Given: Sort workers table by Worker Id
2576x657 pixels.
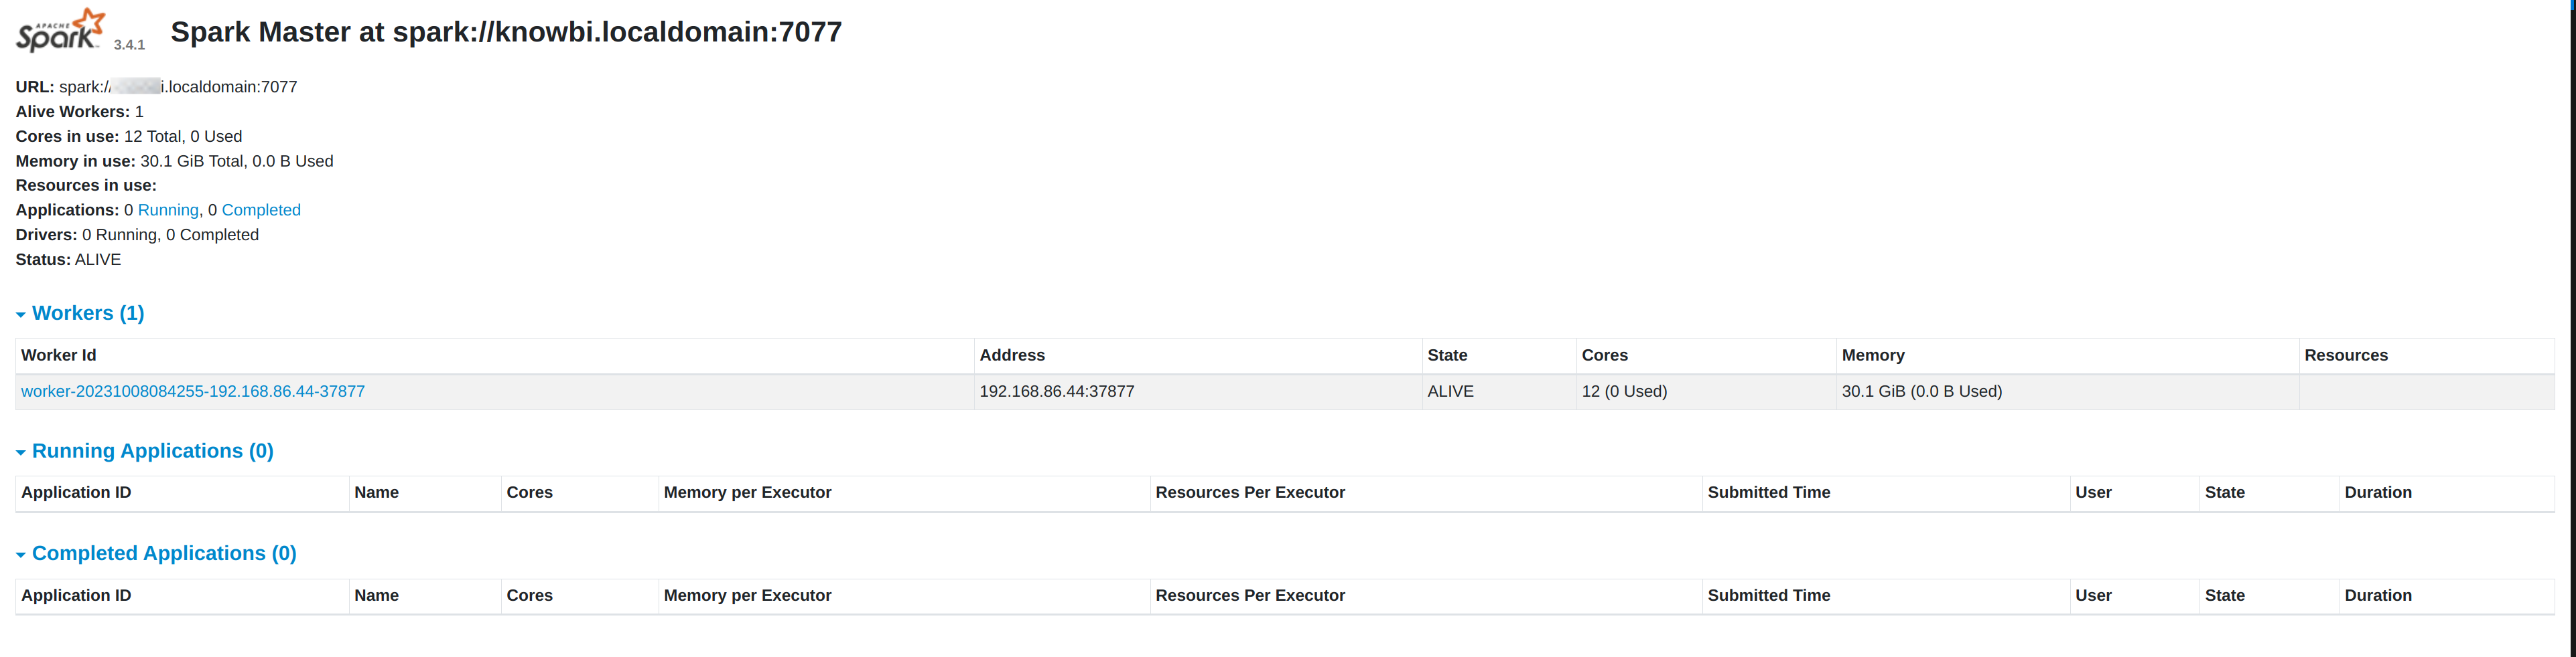Looking at the screenshot, I should pos(59,355).
